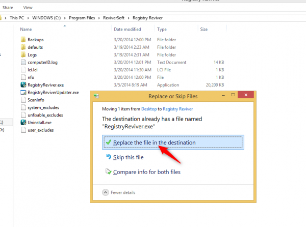306x227 pixels.
Task: Sort by Name column header
Action: (26, 30)
